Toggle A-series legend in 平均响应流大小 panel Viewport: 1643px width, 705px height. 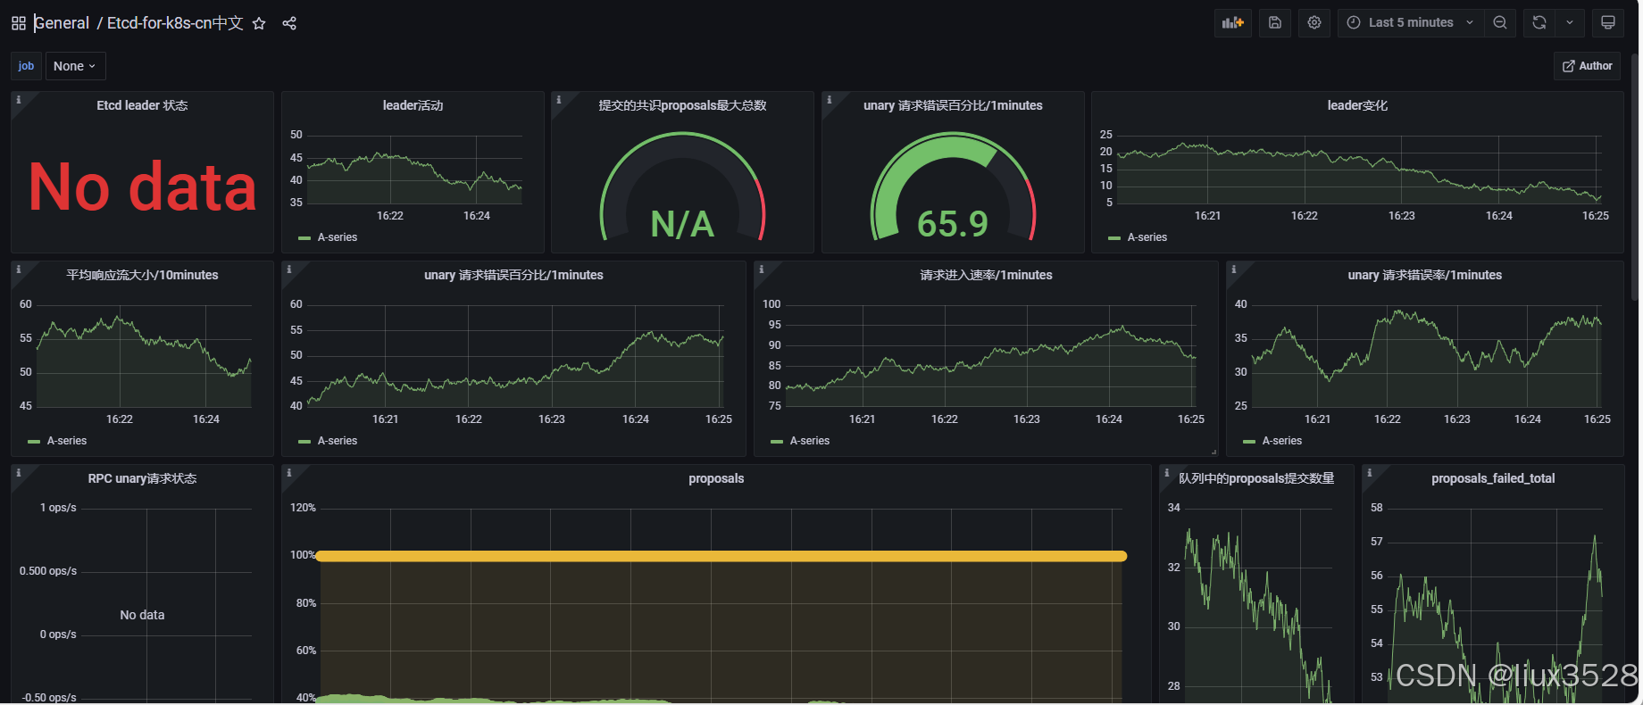67,441
